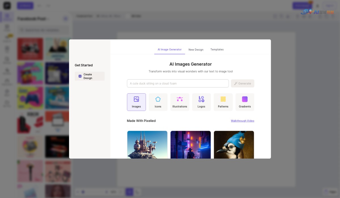Open the blue jay bird sample image
Viewport: 340px width, 198px height.
pyautogui.click(x=234, y=145)
